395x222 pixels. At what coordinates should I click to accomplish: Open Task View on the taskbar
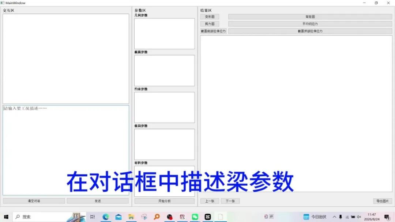click(93, 217)
